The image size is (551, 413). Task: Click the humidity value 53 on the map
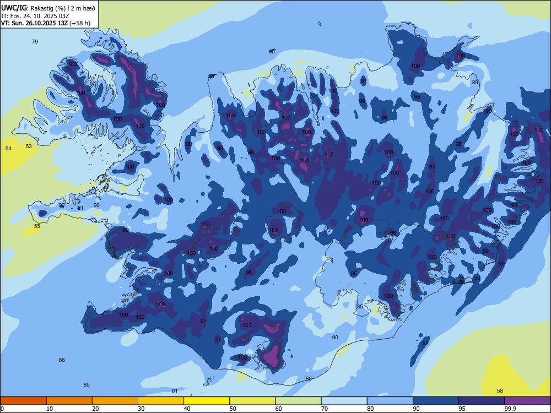pyautogui.click(x=29, y=146)
